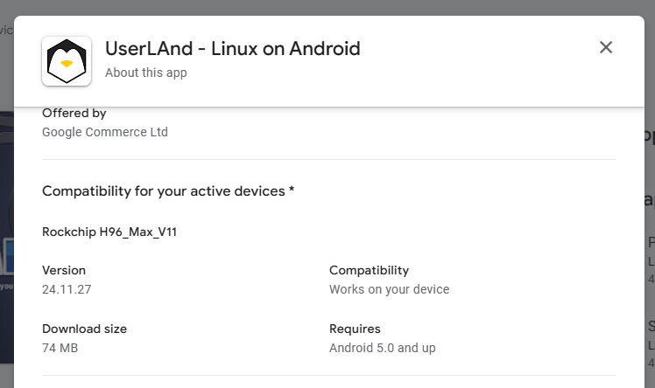Click the dimmed backdrop strip above the dialog
The image size is (655, 388).
point(327,7)
